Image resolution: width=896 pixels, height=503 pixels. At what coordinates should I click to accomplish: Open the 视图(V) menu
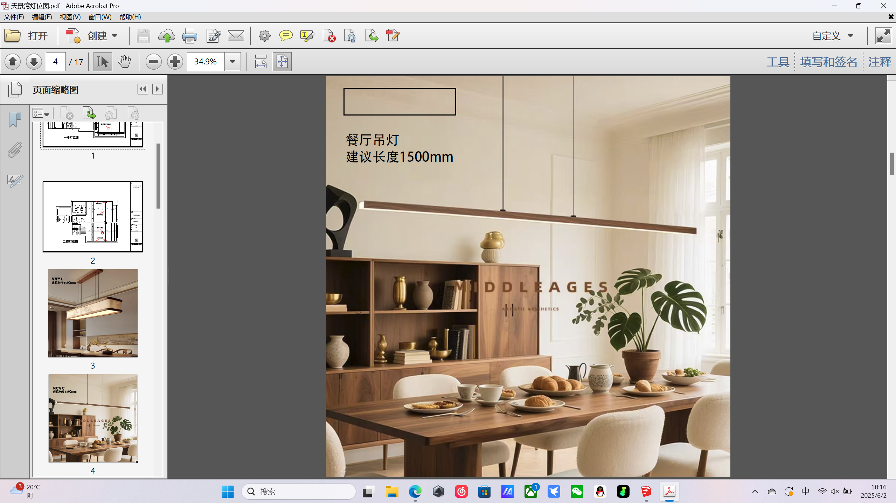(70, 17)
